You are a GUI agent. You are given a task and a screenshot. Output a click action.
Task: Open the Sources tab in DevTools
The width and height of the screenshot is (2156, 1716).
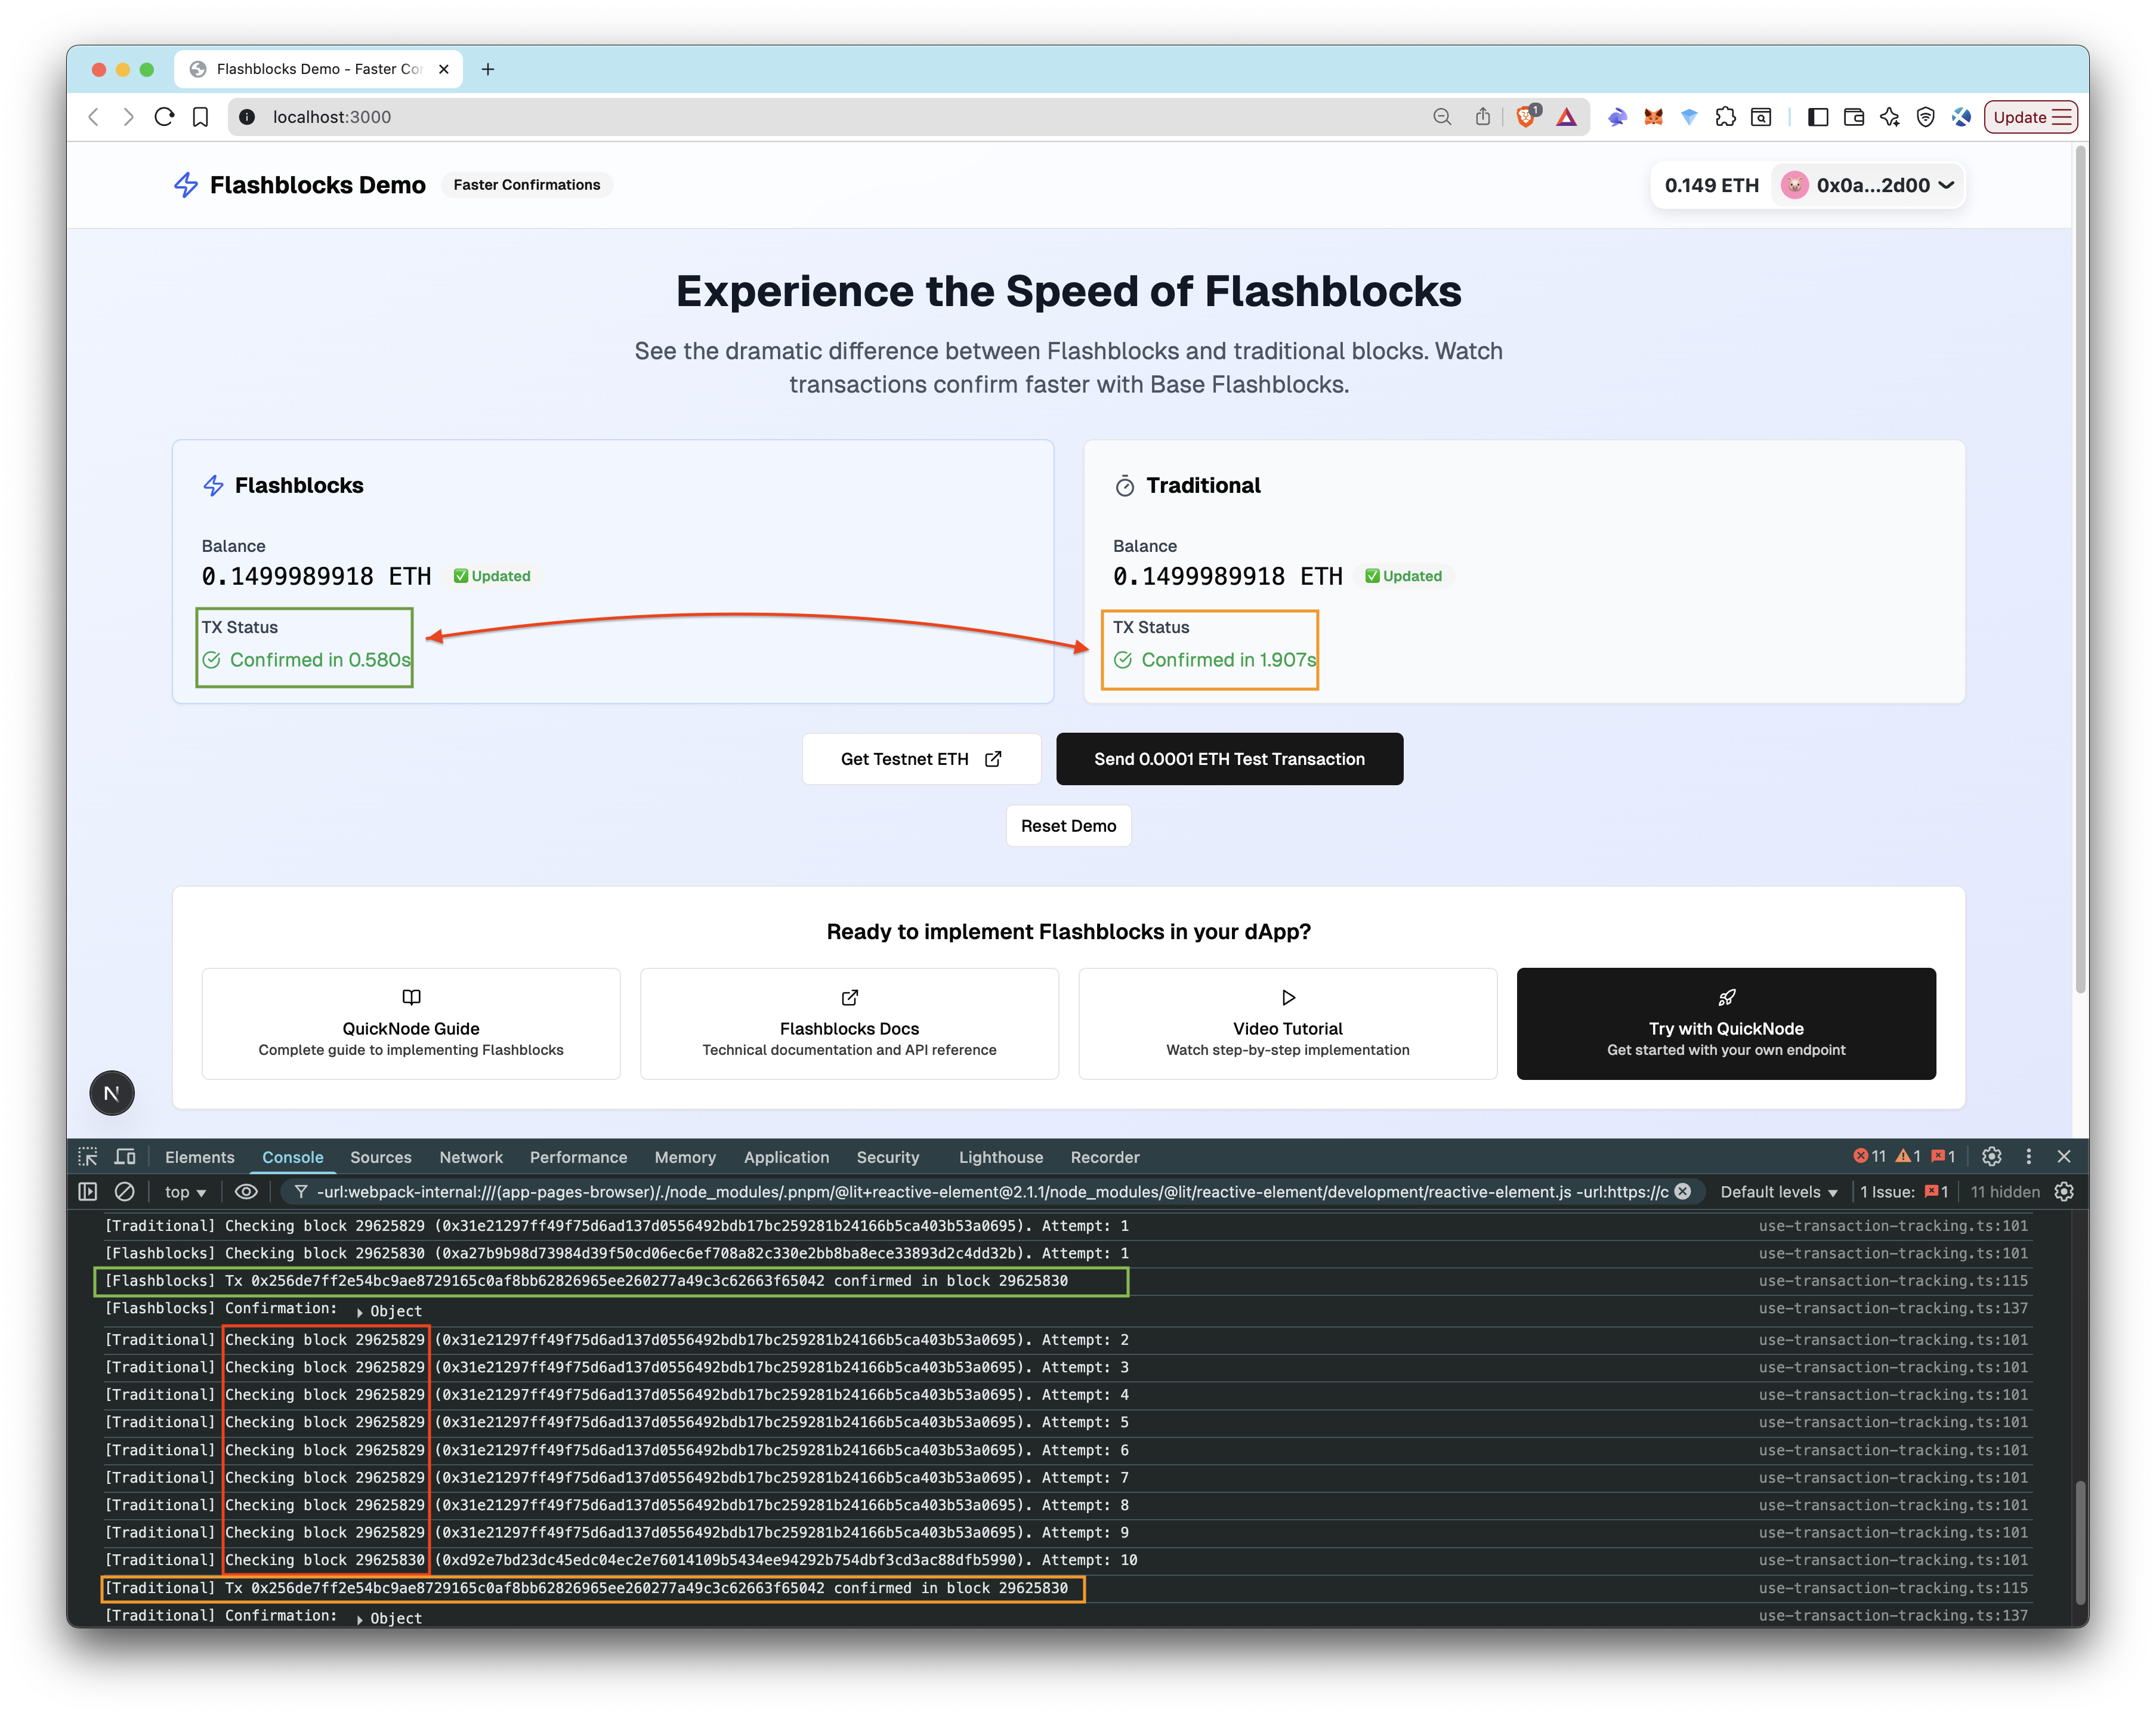pos(380,1157)
